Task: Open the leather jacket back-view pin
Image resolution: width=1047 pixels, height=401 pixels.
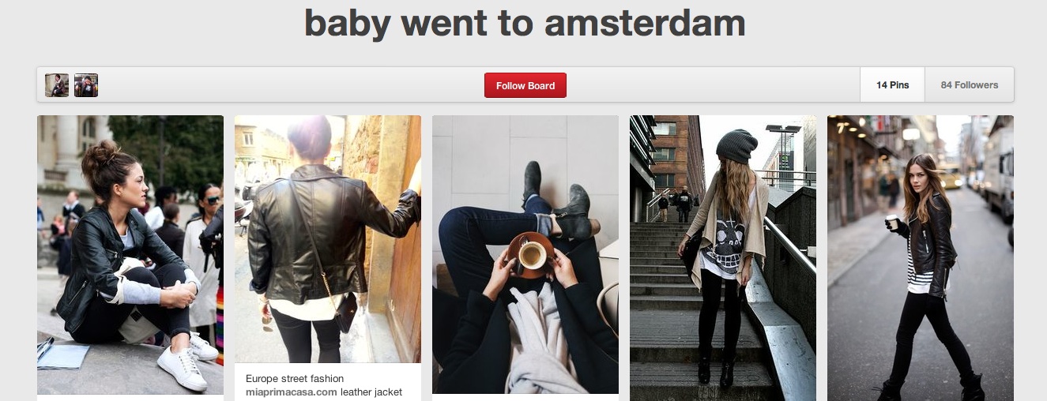Action: [328, 239]
